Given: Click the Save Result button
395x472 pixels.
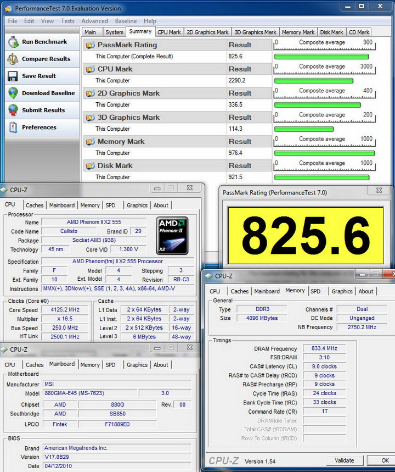Looking at the screenshot, I should click(x=42, y=76).
